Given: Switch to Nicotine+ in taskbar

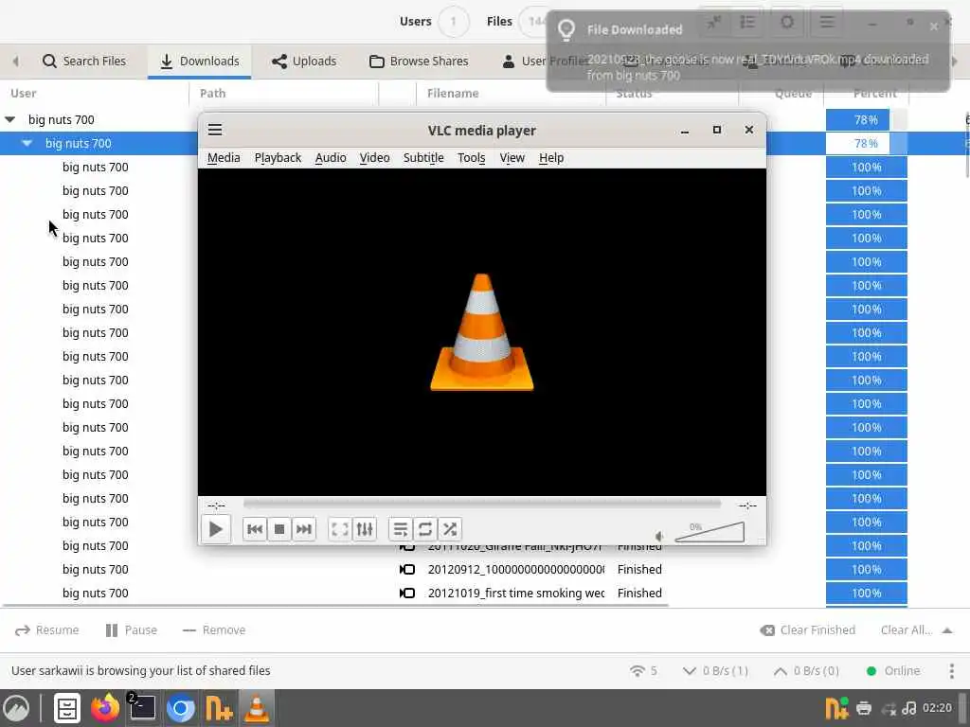Looking at the screenshot, I should pos(219,708).
